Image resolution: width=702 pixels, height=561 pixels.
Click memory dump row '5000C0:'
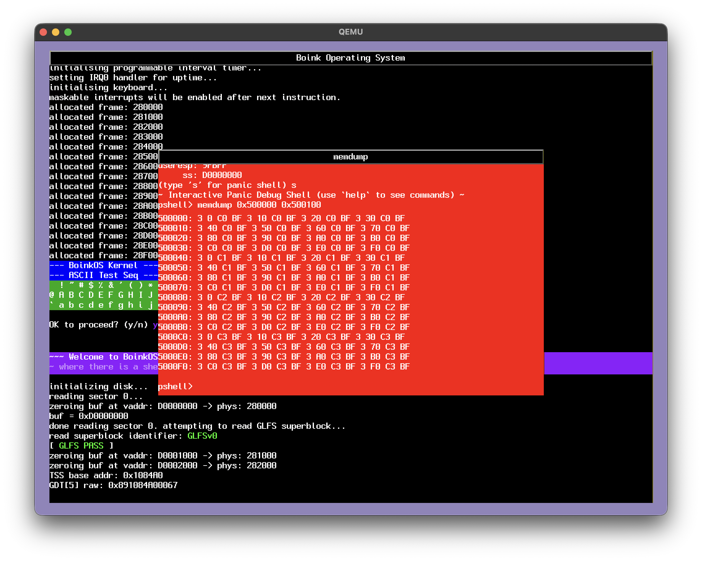coord(282,337)
